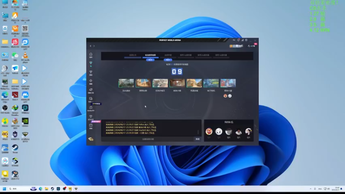Open the NVIDIA desktop shortcut
The width and height of the screenshot is (345, 194).
pyautogui.click(x=25, y=122)
